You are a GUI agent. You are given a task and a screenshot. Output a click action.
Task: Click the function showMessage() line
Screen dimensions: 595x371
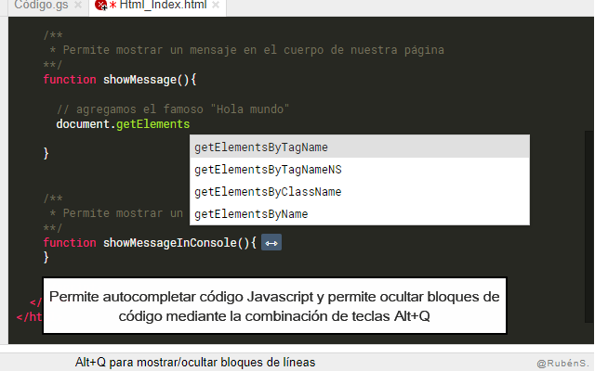[120, 80]
